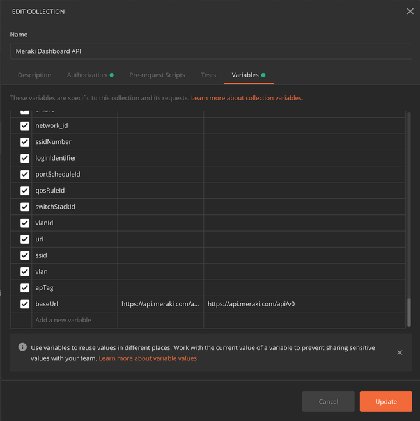The image size is (420, 421).
Task: Switch to the Description tab
Action: pos(35,75)
